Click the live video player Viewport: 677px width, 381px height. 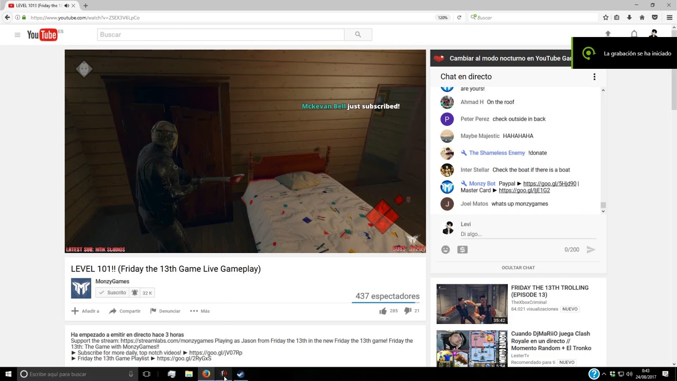(245, 151)
